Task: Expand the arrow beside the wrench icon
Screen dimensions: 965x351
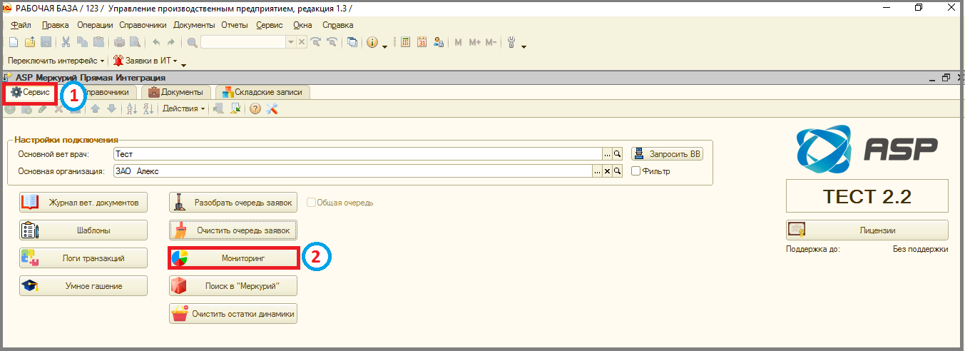Action: click(524, 46)
